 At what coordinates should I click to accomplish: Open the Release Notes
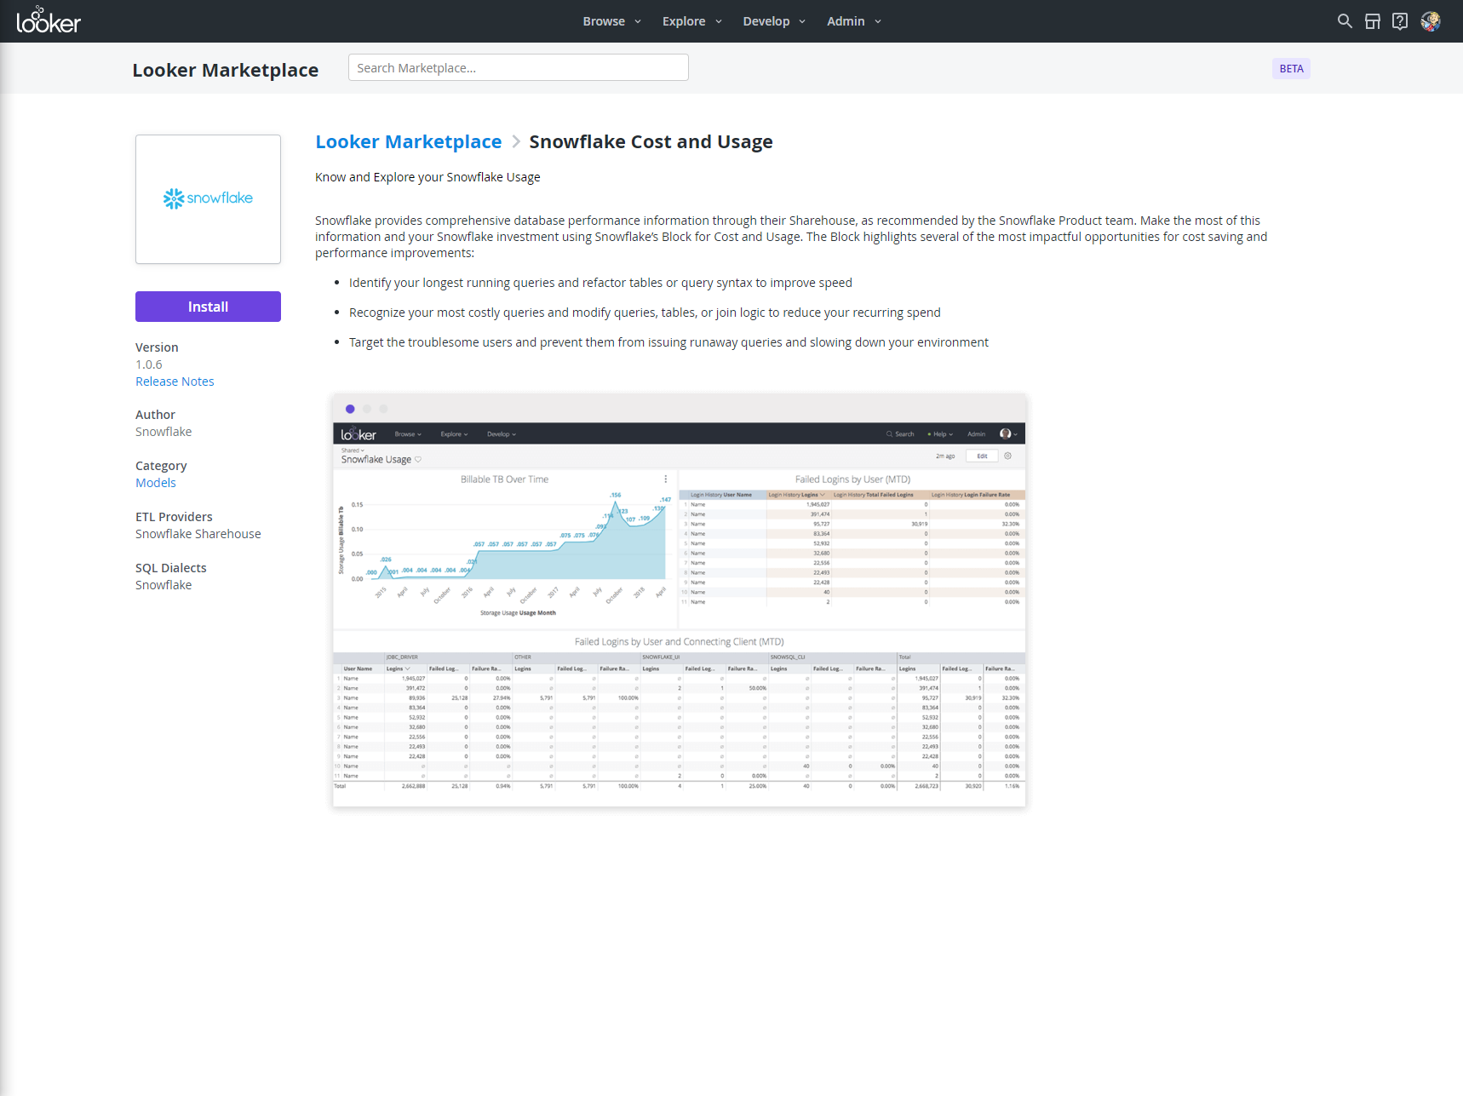[175, 381]
